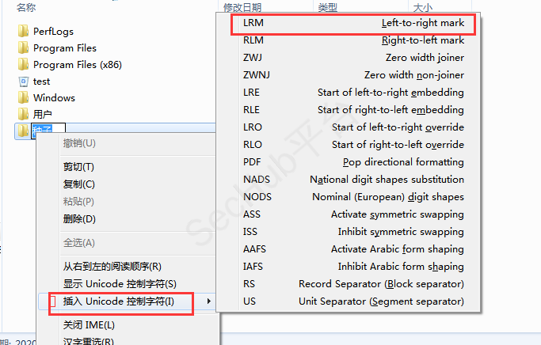
Task: Insert RS Record Separator
Action: click(x=349, y=284)
